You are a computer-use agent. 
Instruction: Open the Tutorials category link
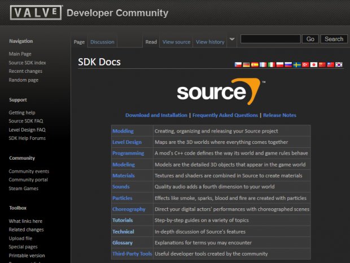pyautogui.click(x=123, y=220)
